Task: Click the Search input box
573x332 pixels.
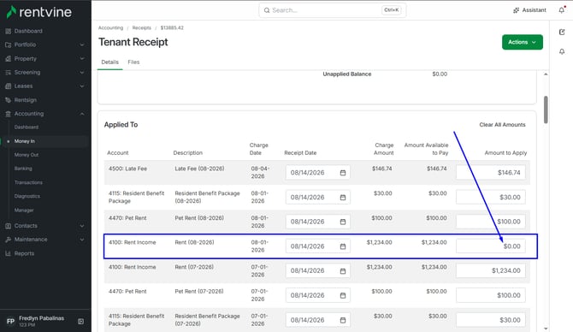Action: point(333,10)
